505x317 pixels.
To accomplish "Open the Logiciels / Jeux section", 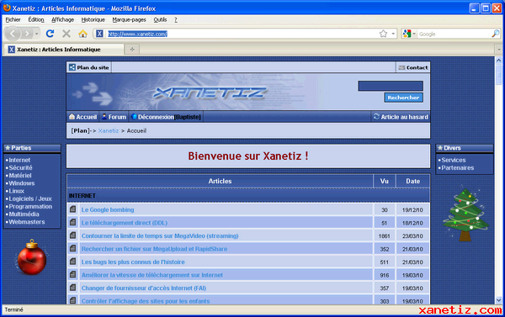I will pos(30,198).
